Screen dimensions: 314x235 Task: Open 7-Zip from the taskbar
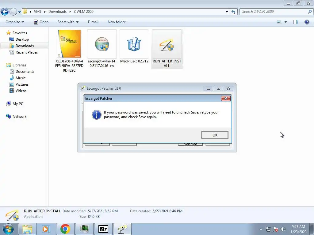(103, 229)
